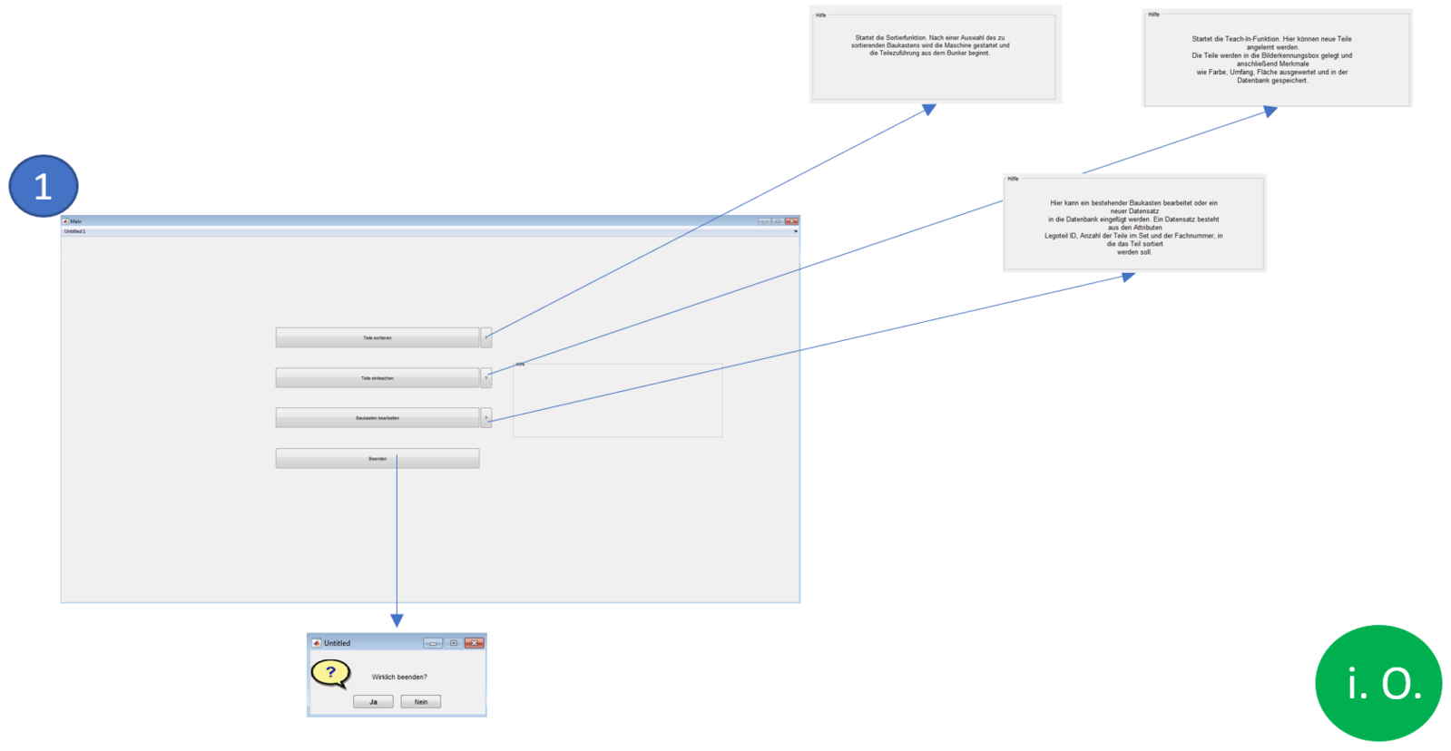Click MATLAB icon in Main window title bar
This screenshot has height=751, width=1451.
65,221
